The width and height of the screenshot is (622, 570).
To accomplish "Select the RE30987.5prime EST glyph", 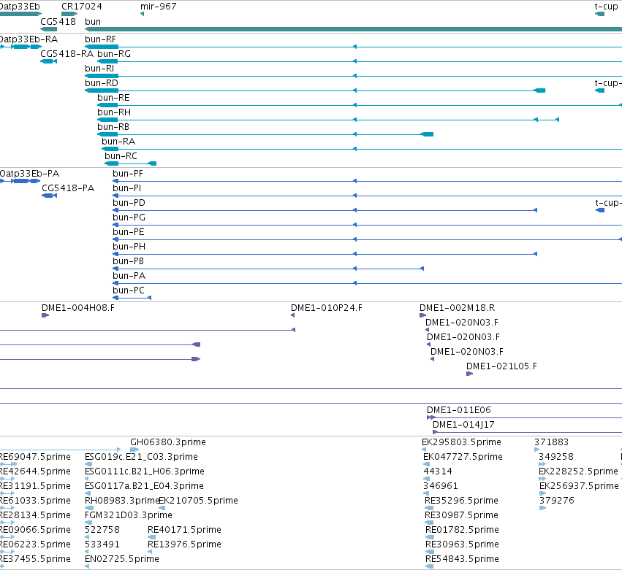I will (429, 523).
